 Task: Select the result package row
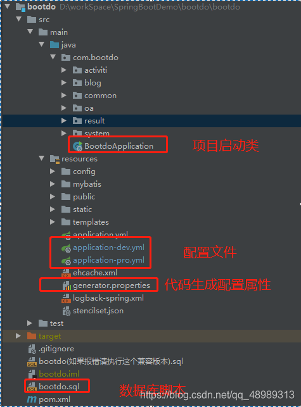[151, 121]
